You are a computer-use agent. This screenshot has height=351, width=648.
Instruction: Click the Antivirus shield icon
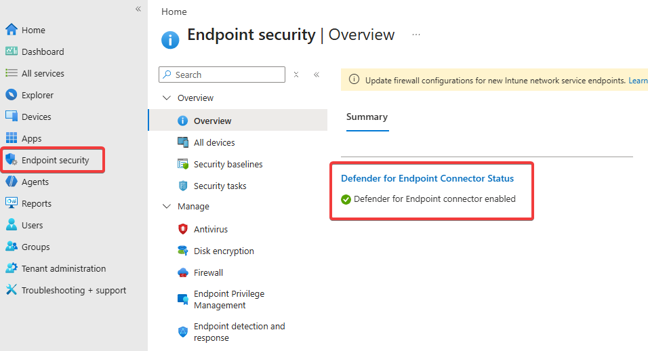coord(182,229)
